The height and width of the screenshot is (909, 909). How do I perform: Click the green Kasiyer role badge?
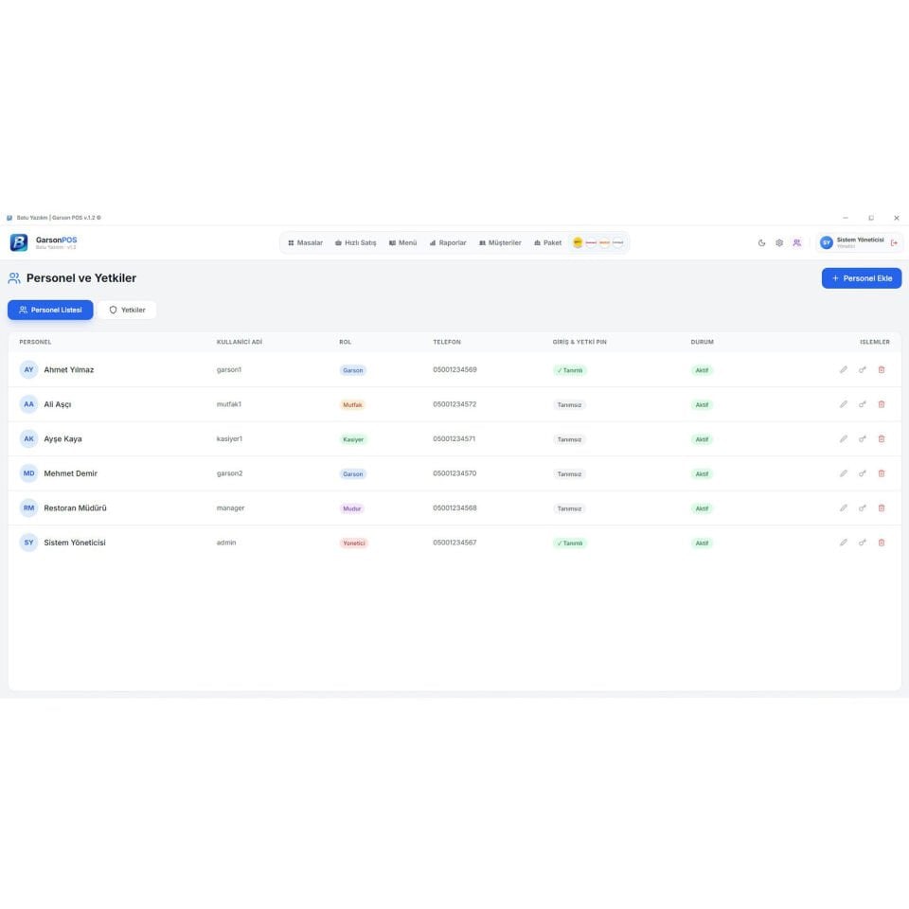tap(353, 439)
